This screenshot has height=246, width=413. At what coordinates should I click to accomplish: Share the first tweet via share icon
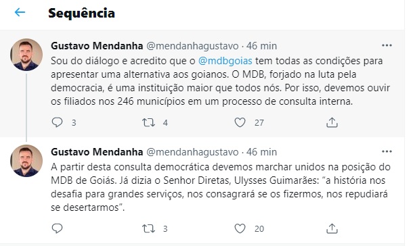332,122
